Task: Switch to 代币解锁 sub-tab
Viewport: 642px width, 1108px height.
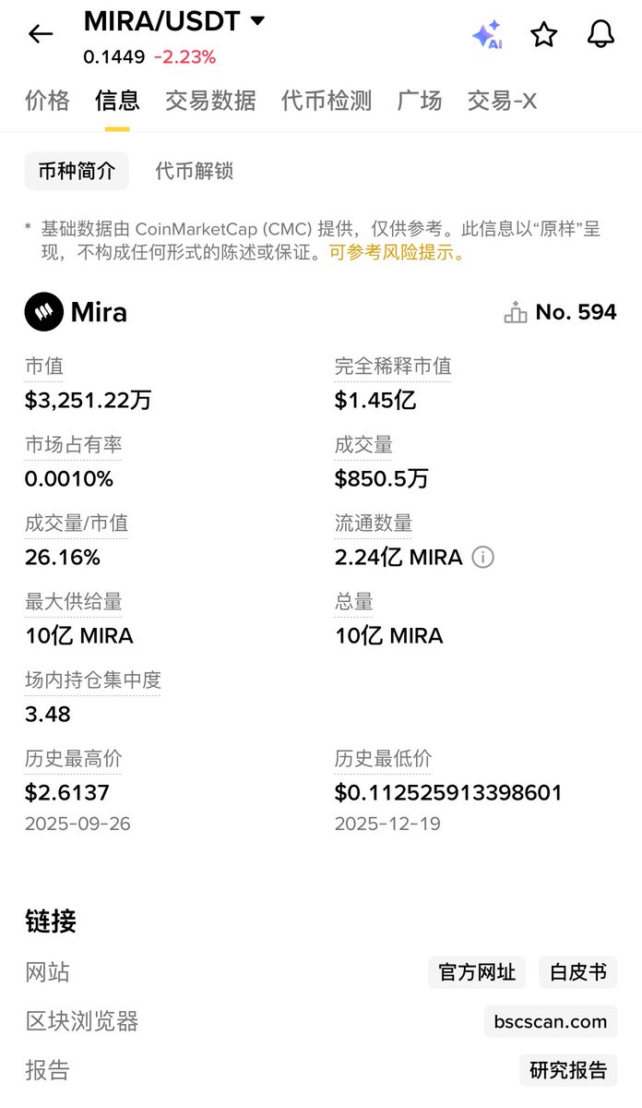Action: pos(194,171)
